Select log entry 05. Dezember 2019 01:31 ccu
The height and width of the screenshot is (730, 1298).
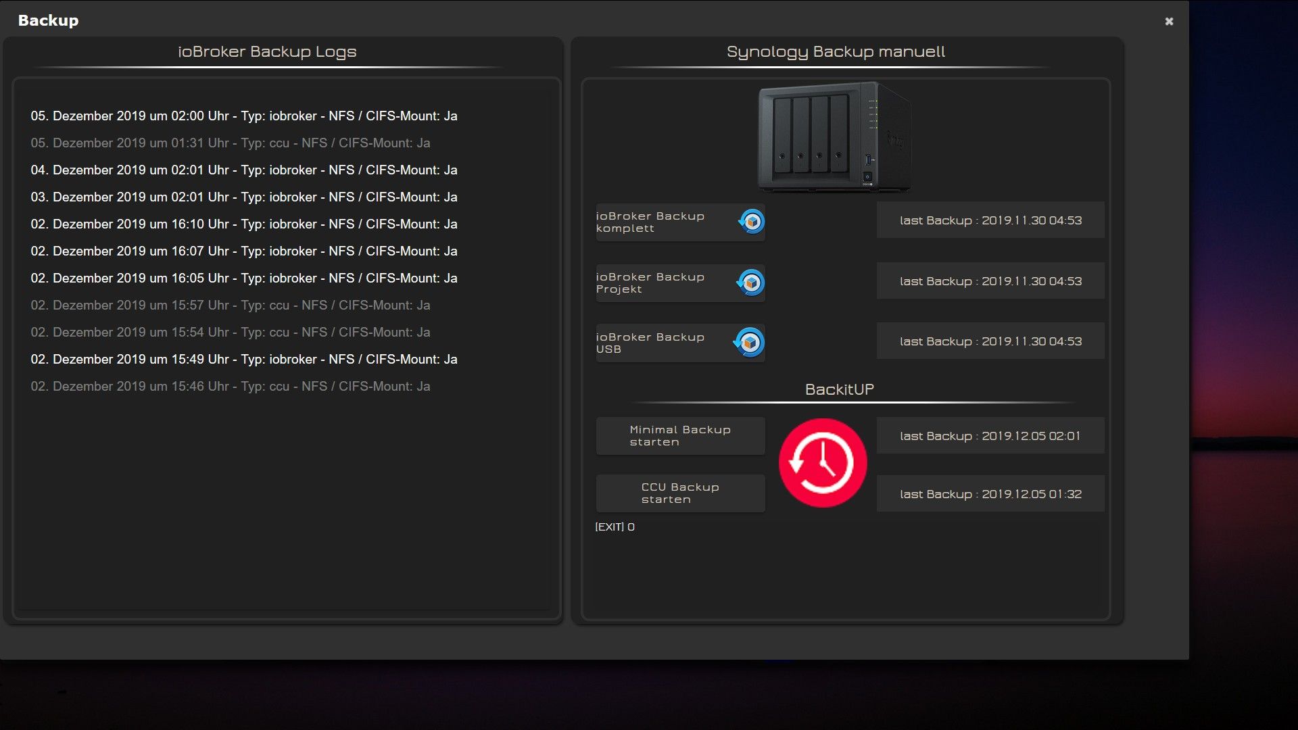[231, 143]
